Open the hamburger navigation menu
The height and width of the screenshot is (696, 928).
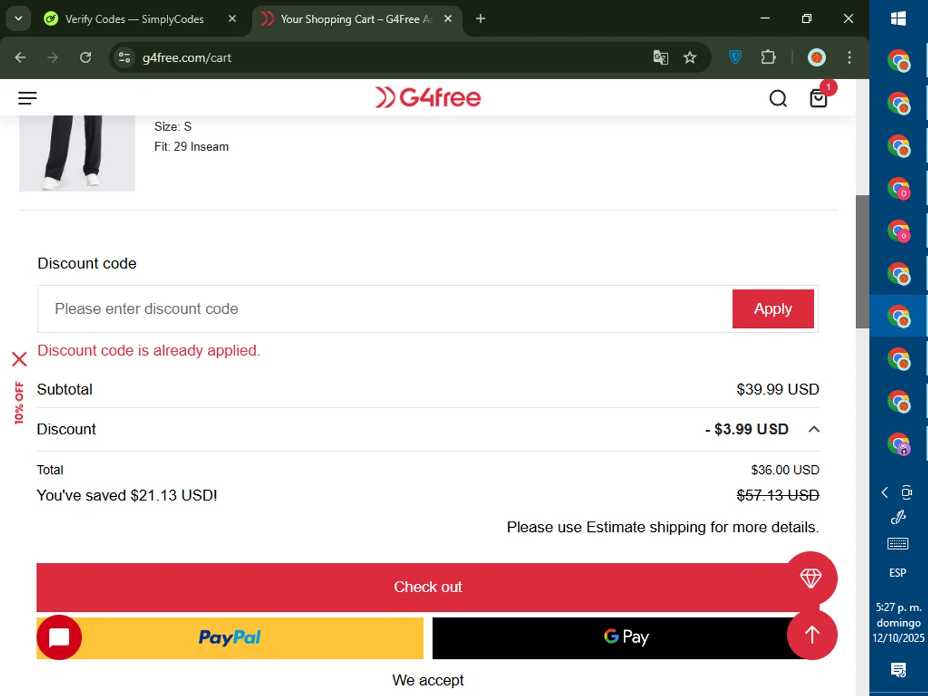point(27,98)
